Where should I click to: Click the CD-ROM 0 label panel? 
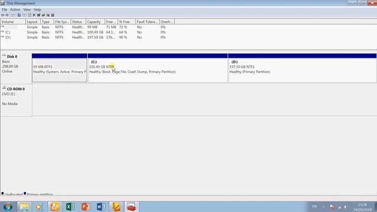click(x=16, y=100)
